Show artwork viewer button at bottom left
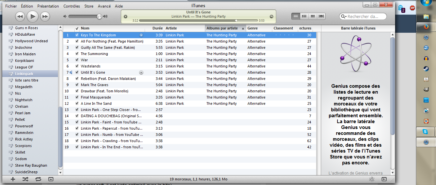Image resolution: width=436 pixels, height=185 pixels. click(x=51, y=179)
